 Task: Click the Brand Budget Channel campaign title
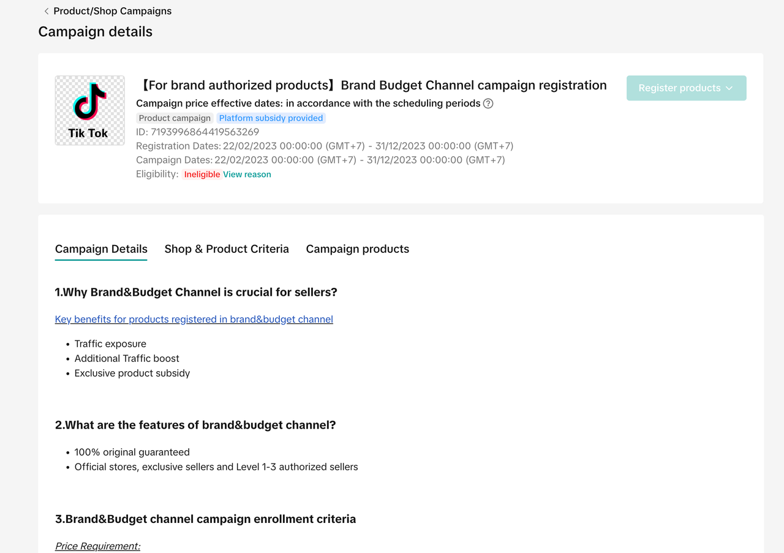pyautogui.click(x=371, y=85)
